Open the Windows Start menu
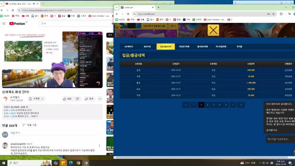 coord(3,163)
